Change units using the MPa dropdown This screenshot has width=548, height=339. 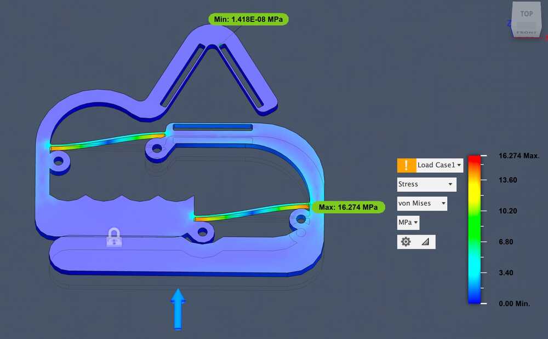(x=408, y=223)
